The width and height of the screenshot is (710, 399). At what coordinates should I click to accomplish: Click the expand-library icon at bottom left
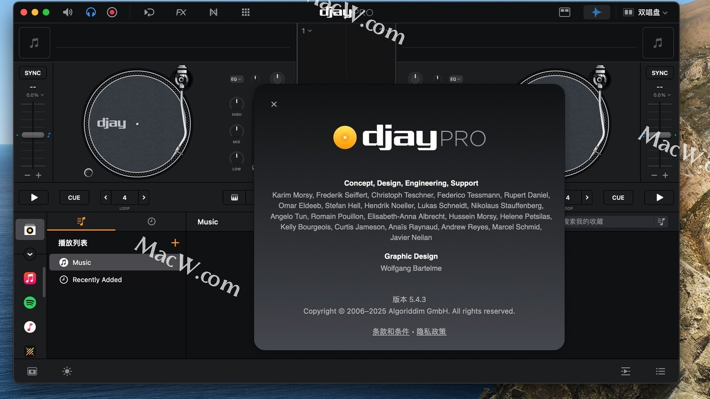32,371
